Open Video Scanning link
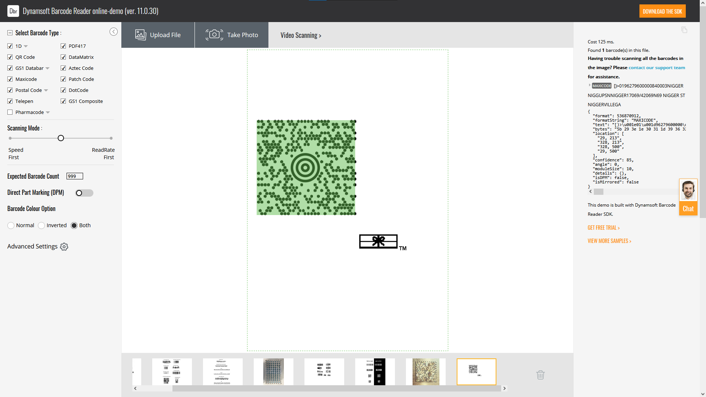The width and height of the screenshot is (706, 397). (301, 35)
